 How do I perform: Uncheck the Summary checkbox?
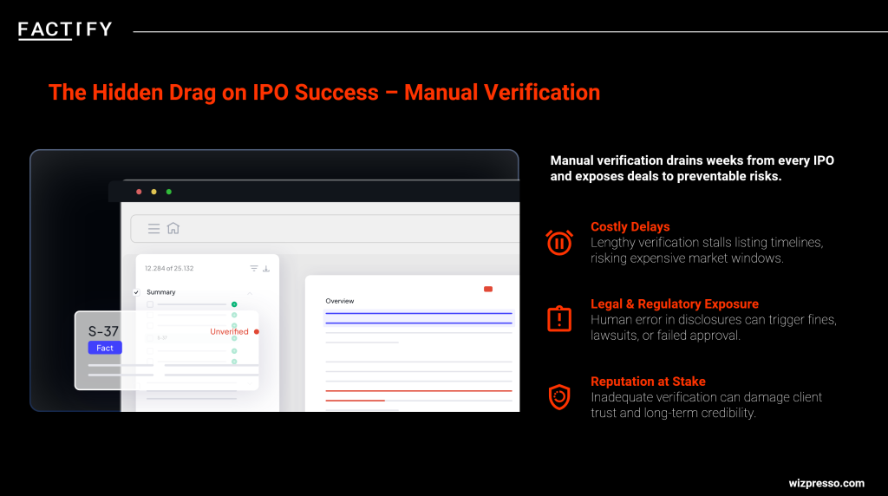[136, 292]
